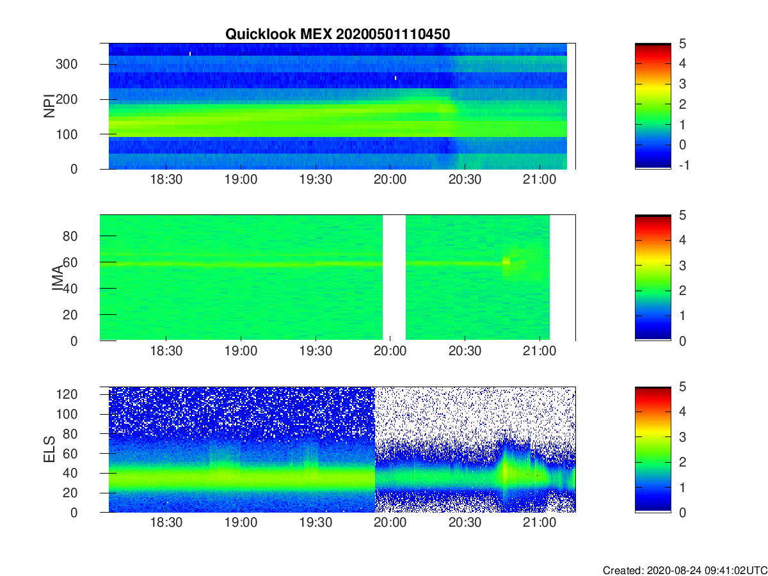Click the 18:30 tick under IMA panel

(166, 351)
